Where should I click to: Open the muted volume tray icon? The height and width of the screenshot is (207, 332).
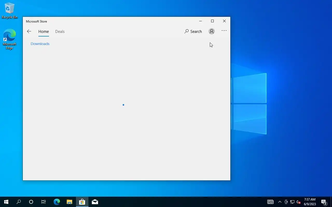pos(298,202)
